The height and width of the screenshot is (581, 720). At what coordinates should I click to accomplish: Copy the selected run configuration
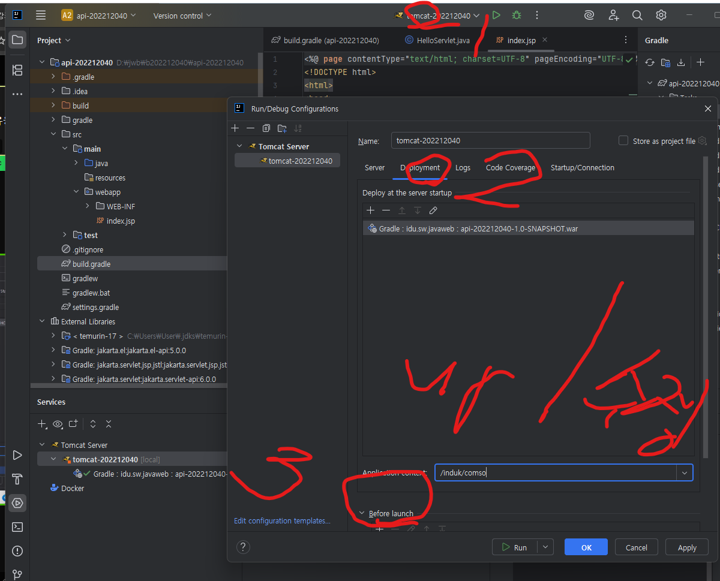pos(266,128)
